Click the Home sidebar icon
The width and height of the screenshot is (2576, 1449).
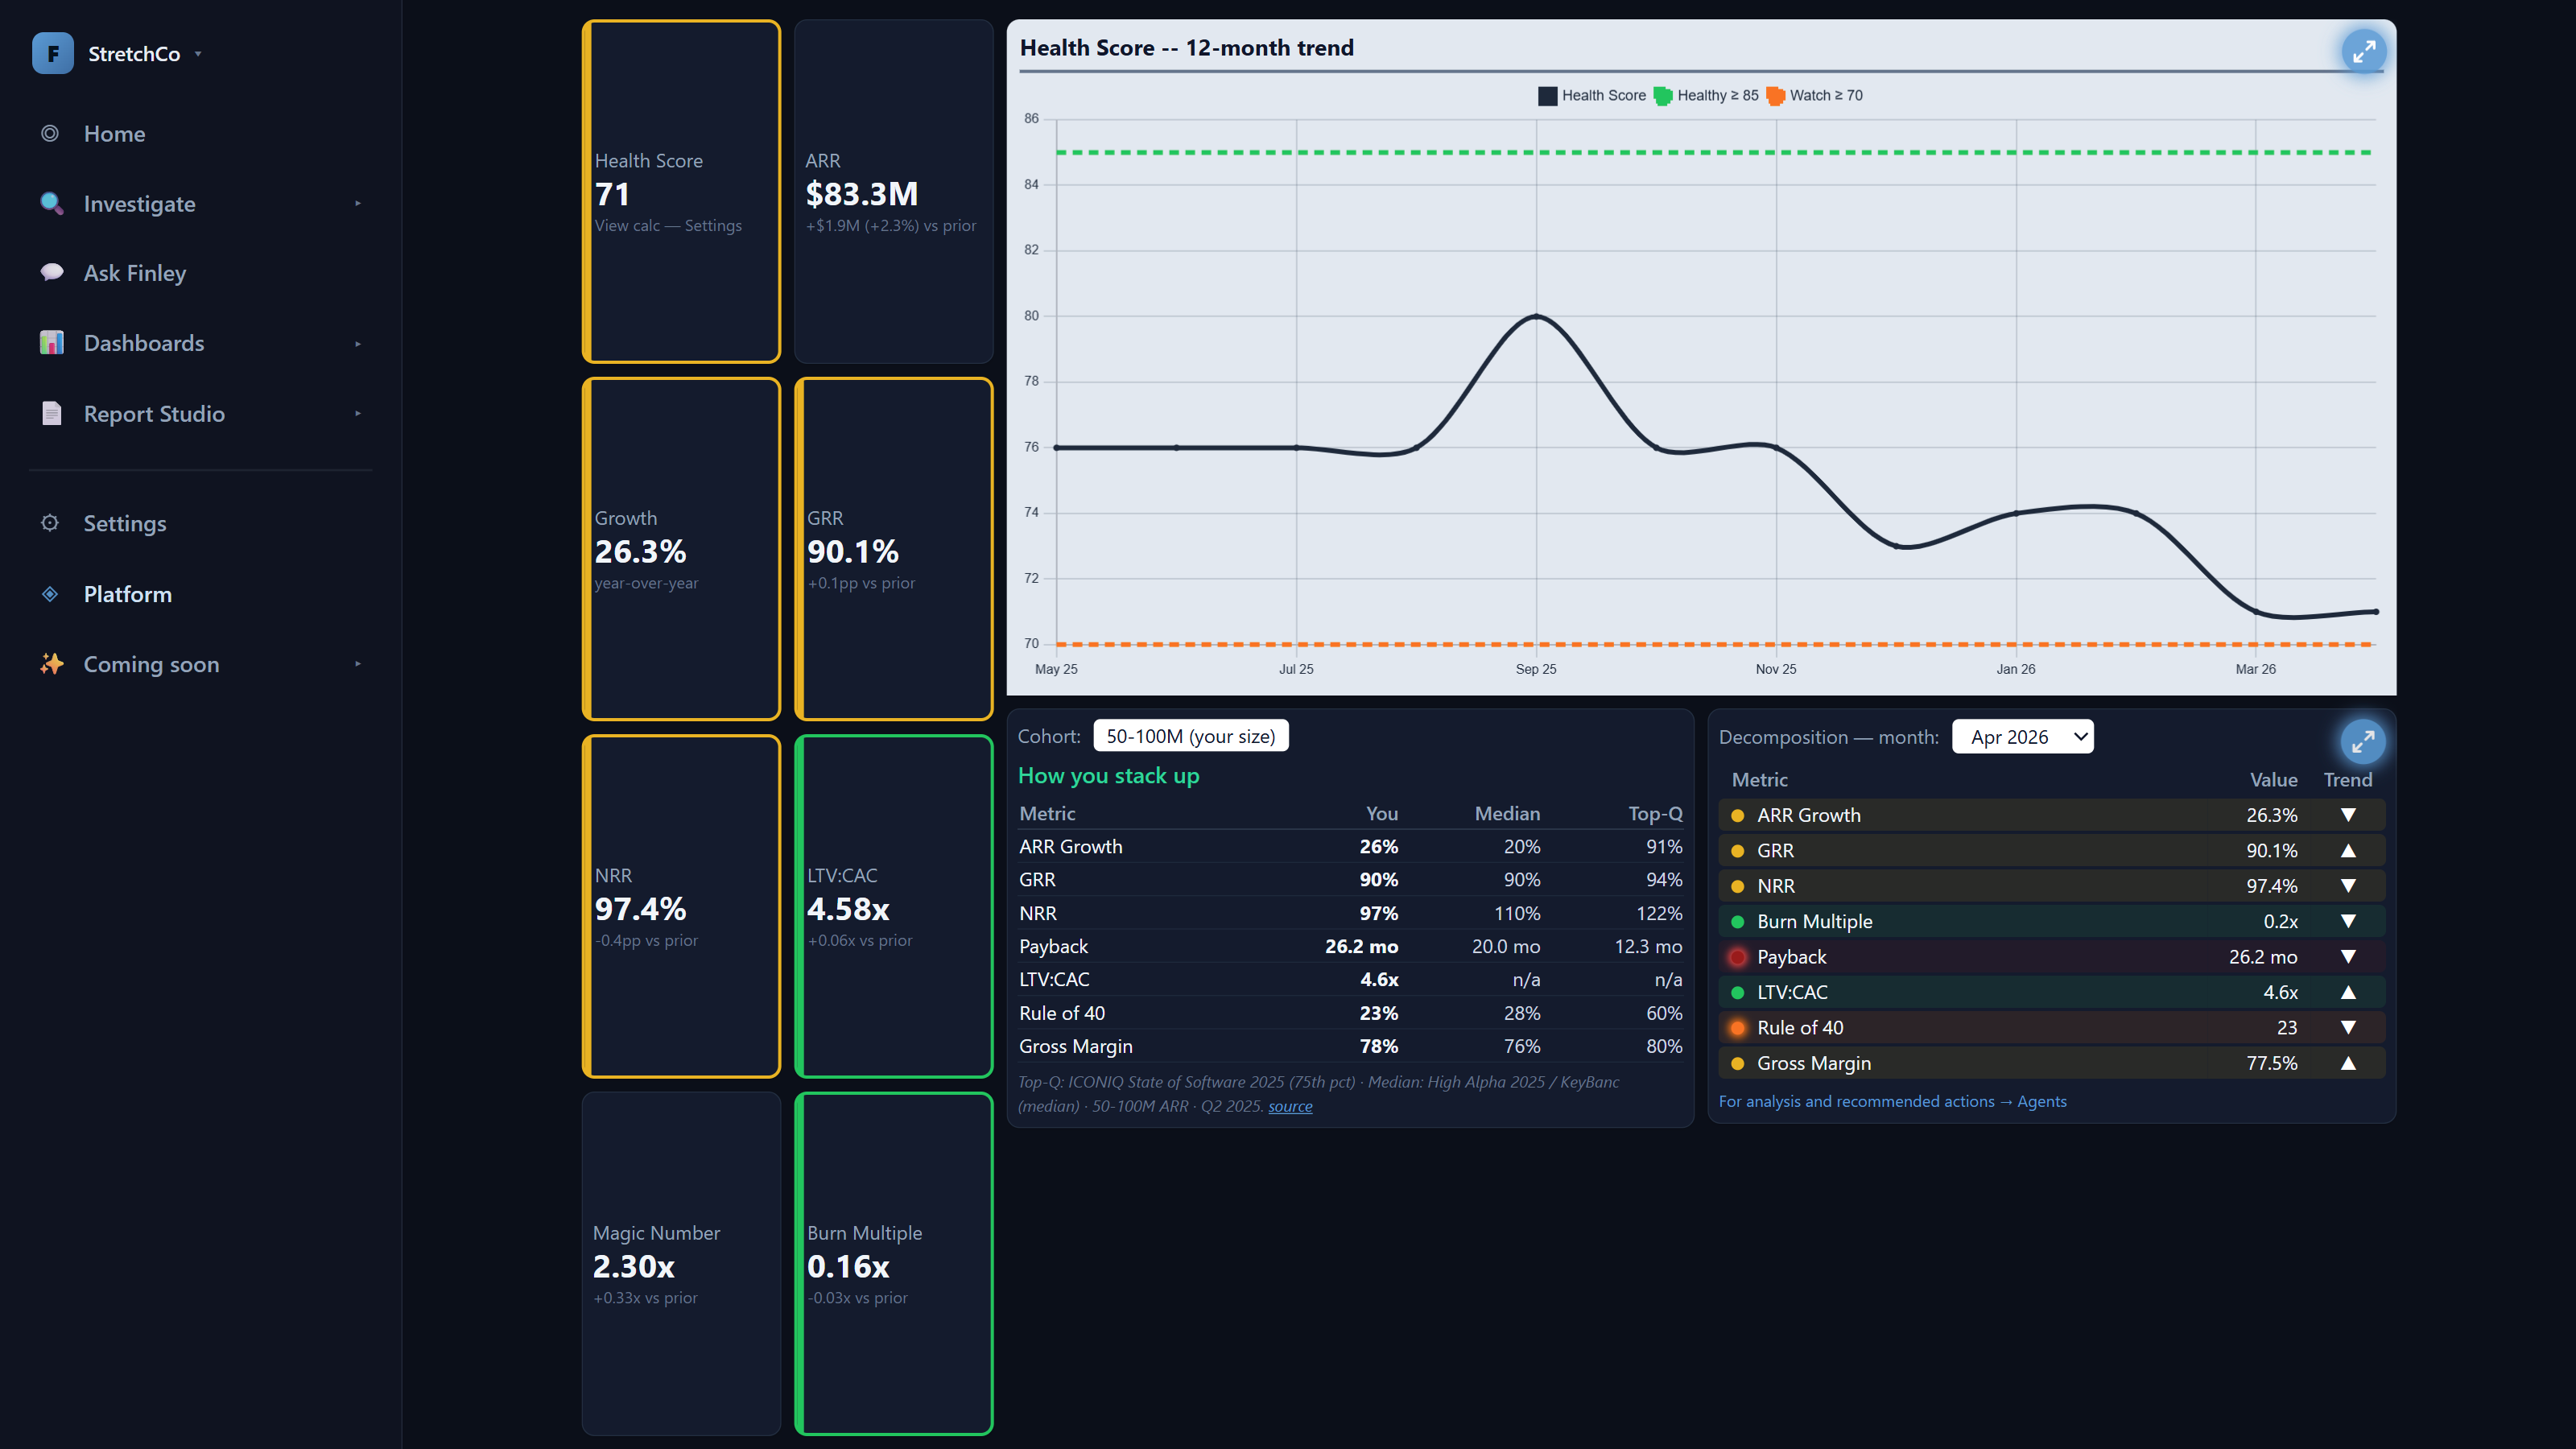50,134
